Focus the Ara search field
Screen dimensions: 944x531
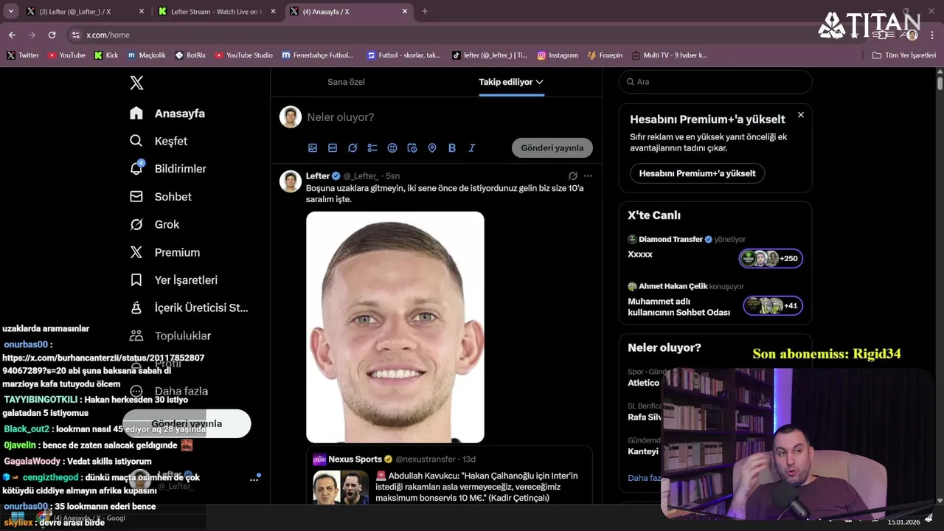(x=715, y=82)
